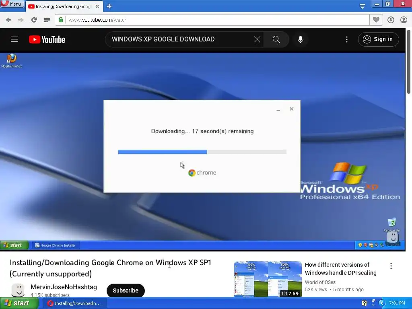
Task: Open the YouTube settings three-dot menu
Action: tap(347, 39)
